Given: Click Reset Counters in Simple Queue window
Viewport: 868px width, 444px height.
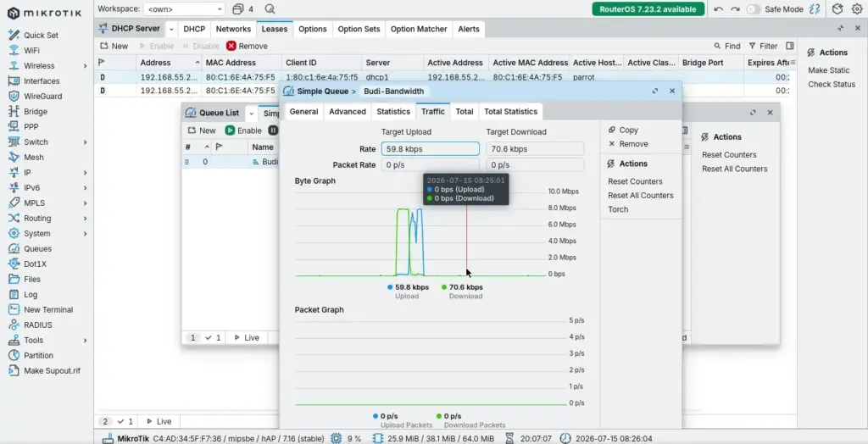Looking at the screenshot, I should (635, 181).
